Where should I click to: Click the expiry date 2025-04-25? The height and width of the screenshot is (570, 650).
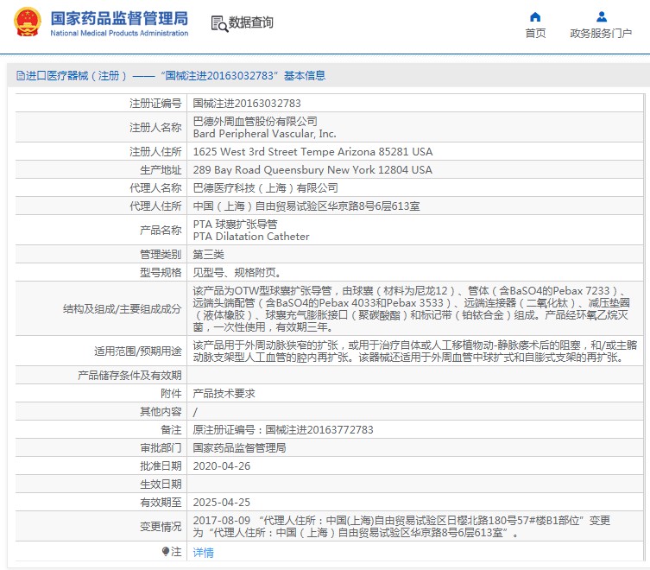click(221, 502)
